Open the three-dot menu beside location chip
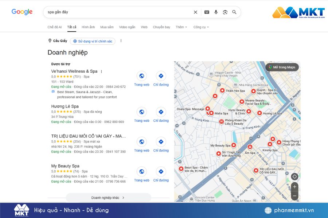Viewport: 328px width, 218px height. click(121, 41)
